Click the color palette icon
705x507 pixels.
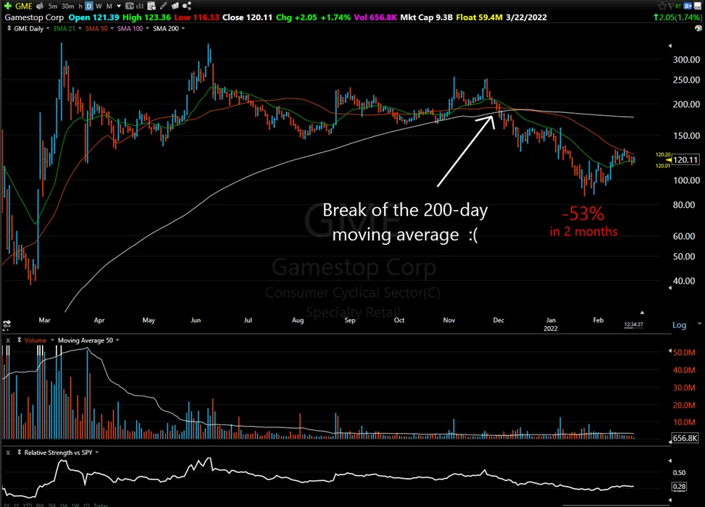698,28
